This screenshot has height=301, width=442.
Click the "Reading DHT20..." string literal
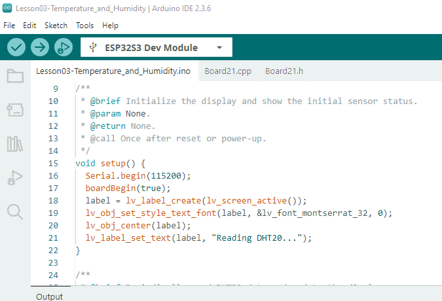tap(257, 238)
